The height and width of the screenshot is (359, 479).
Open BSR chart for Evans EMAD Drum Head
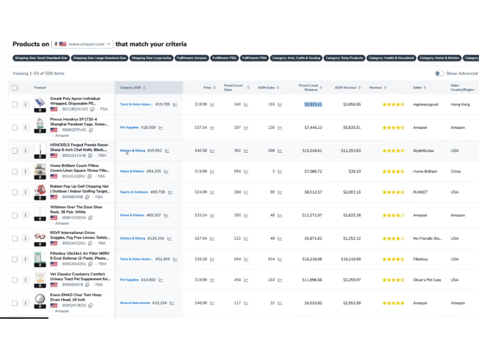[x=172, y=303]
